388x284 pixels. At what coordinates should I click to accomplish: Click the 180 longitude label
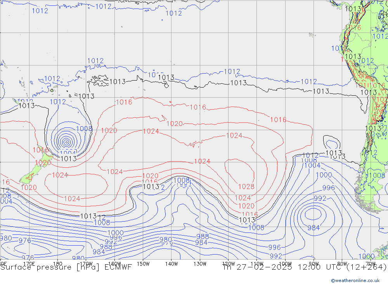pyautogui.click(x=58, y=264)
